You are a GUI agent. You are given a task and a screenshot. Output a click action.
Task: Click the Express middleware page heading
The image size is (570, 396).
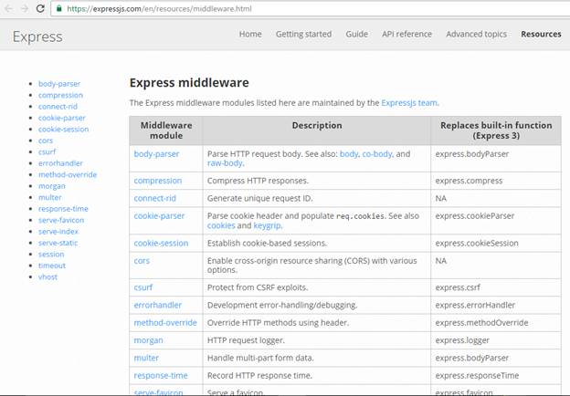tap(189, 83)
